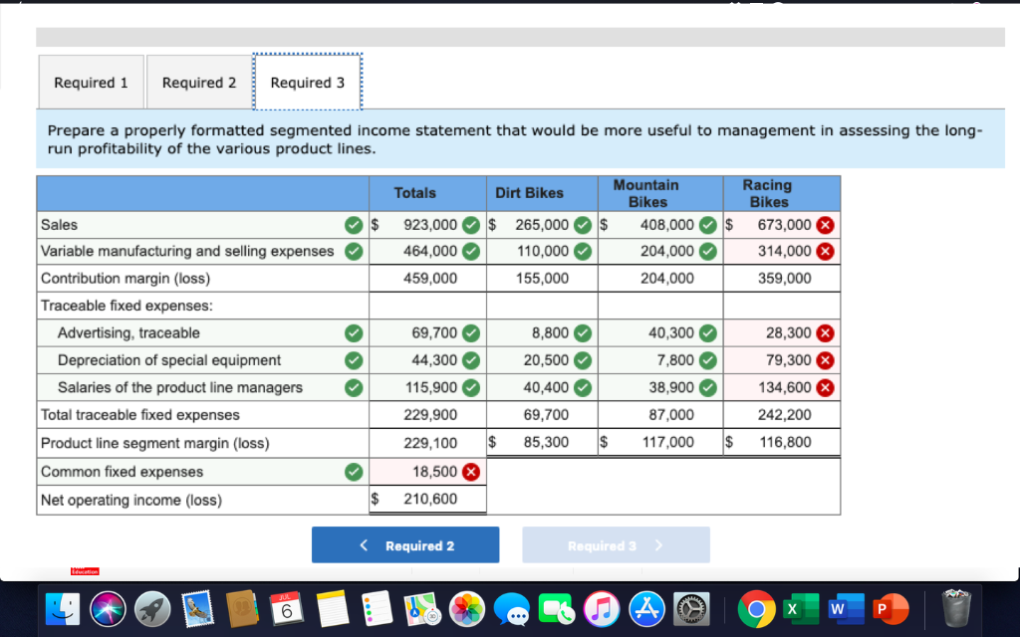Viewport: 1020px width, 637px height.
Task: Click red X beside Racing Bikes 314,000
Action: click(x=825, y=252)
